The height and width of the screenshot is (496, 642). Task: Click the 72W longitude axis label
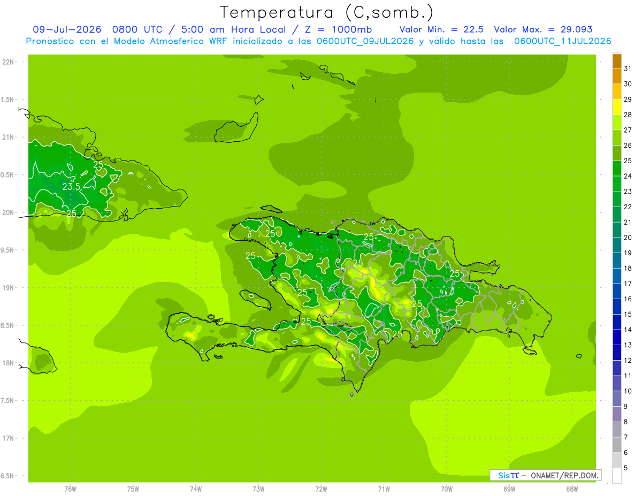coord(321,489)
